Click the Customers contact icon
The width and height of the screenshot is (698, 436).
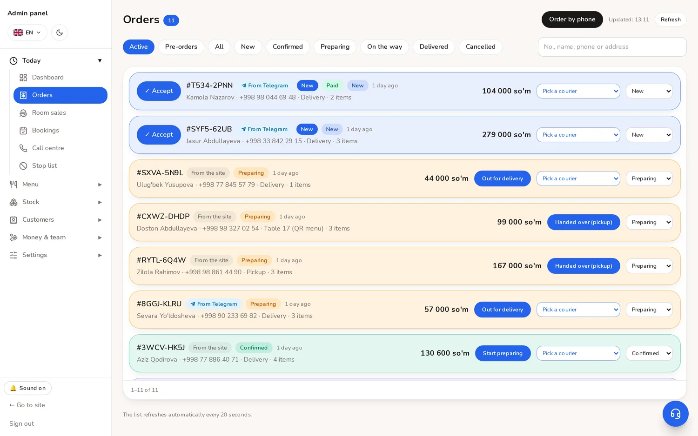[x=13, y=220]
